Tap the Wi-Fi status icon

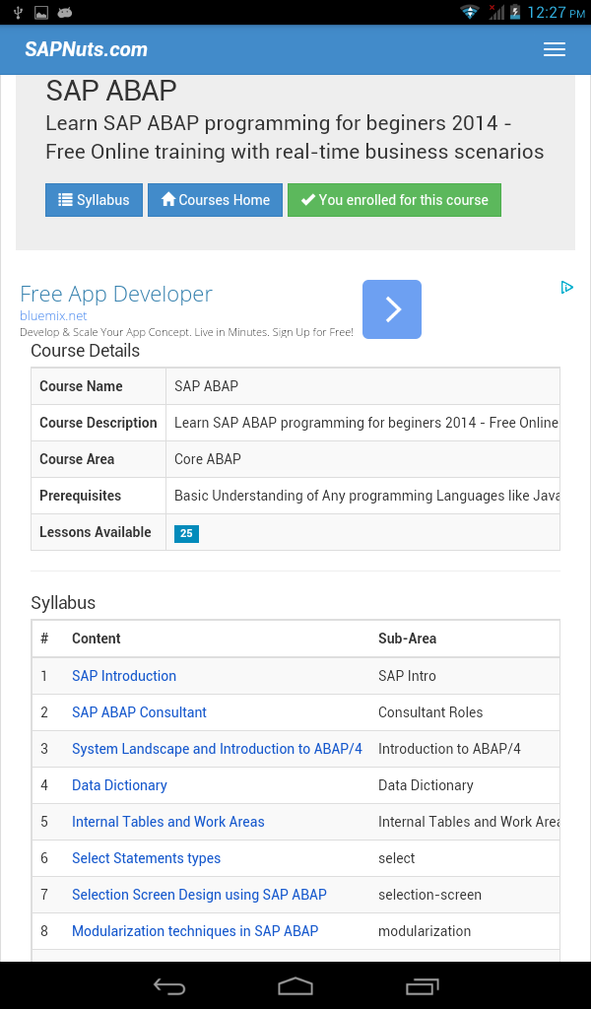[x=470, y=12]
